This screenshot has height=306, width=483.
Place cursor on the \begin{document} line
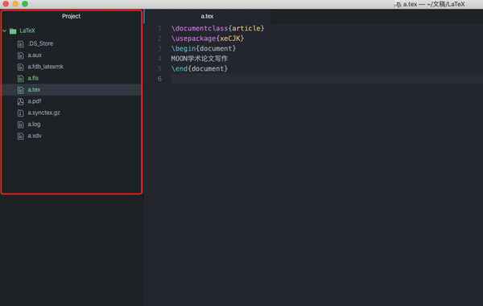[204, 48]
